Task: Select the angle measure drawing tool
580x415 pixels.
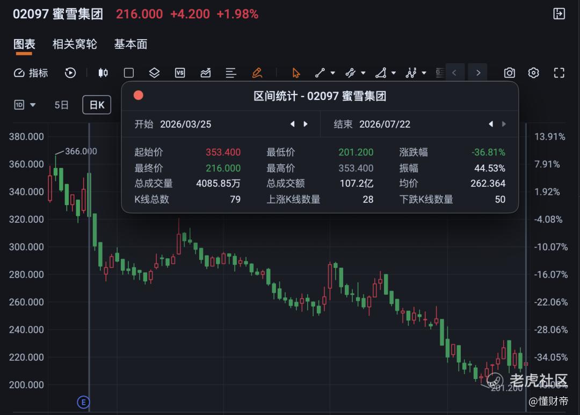Action: [x=381, y=73]
